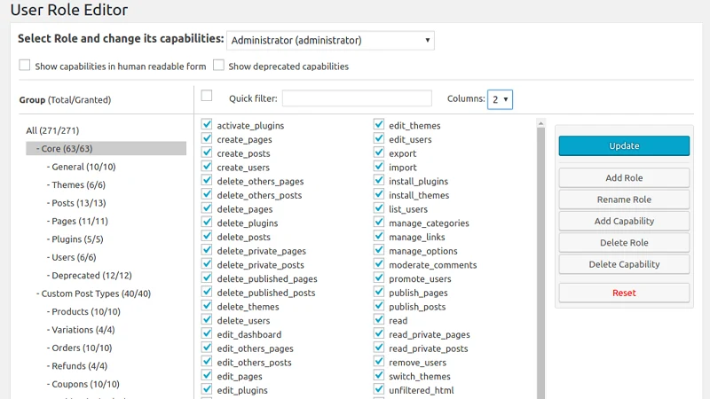Select the Products (10/10) group
Image resolution: width=710 pixels, height=399 pixels.
pyautogui.click(x=83, y=312)
